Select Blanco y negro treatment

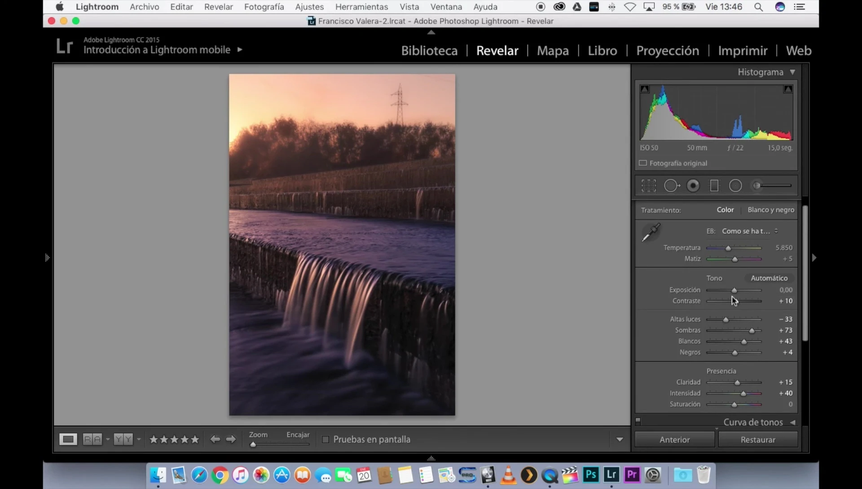(x=771, y=210)
